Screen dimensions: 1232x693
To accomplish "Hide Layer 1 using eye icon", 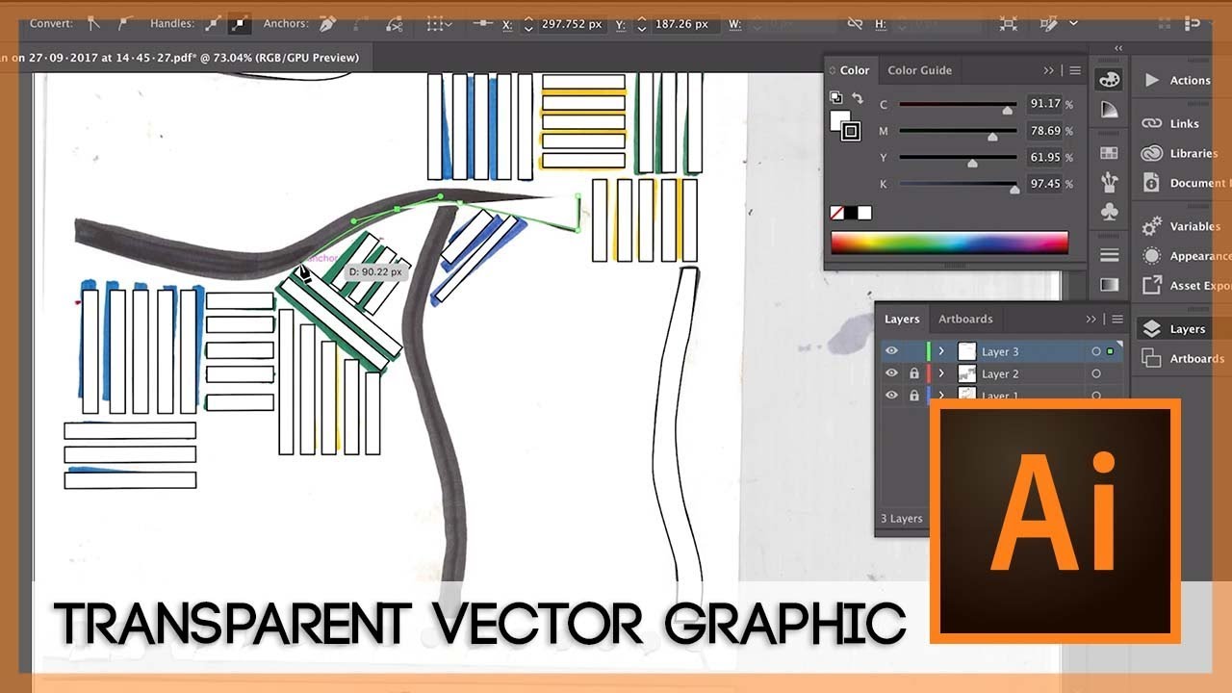I will click(891, 395).
